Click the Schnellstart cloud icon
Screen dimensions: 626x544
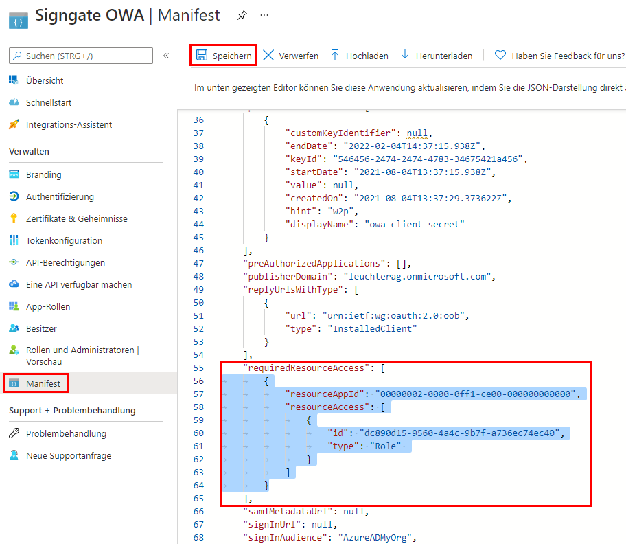[14, 102]
